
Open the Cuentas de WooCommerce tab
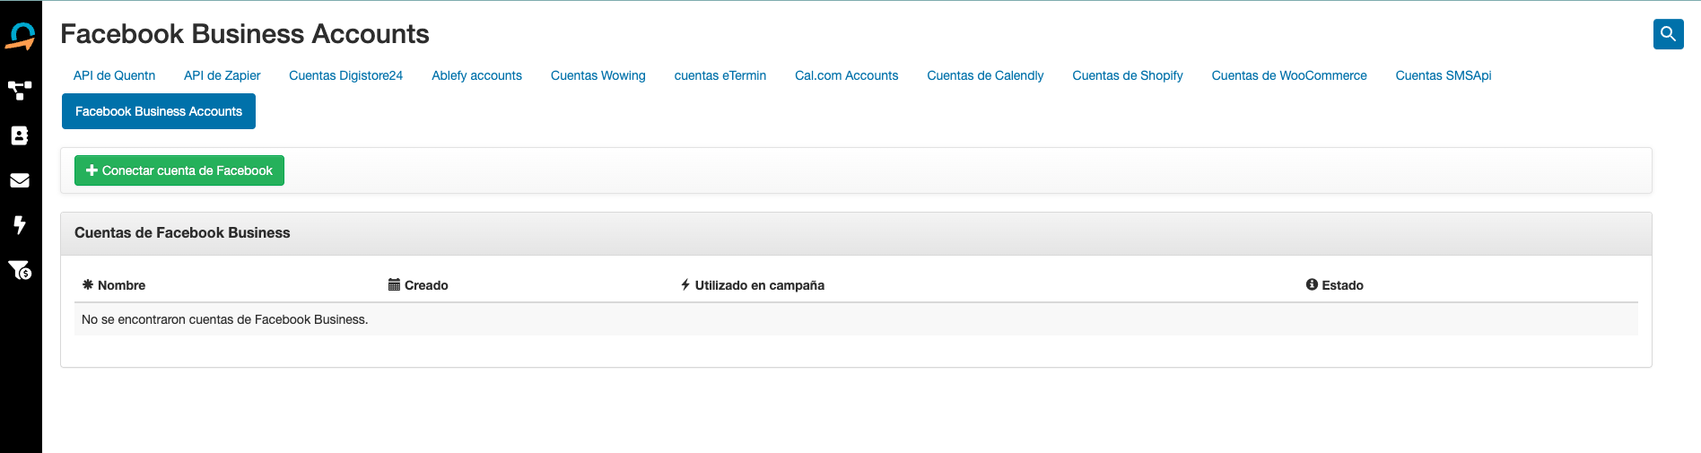[1288, 75]
